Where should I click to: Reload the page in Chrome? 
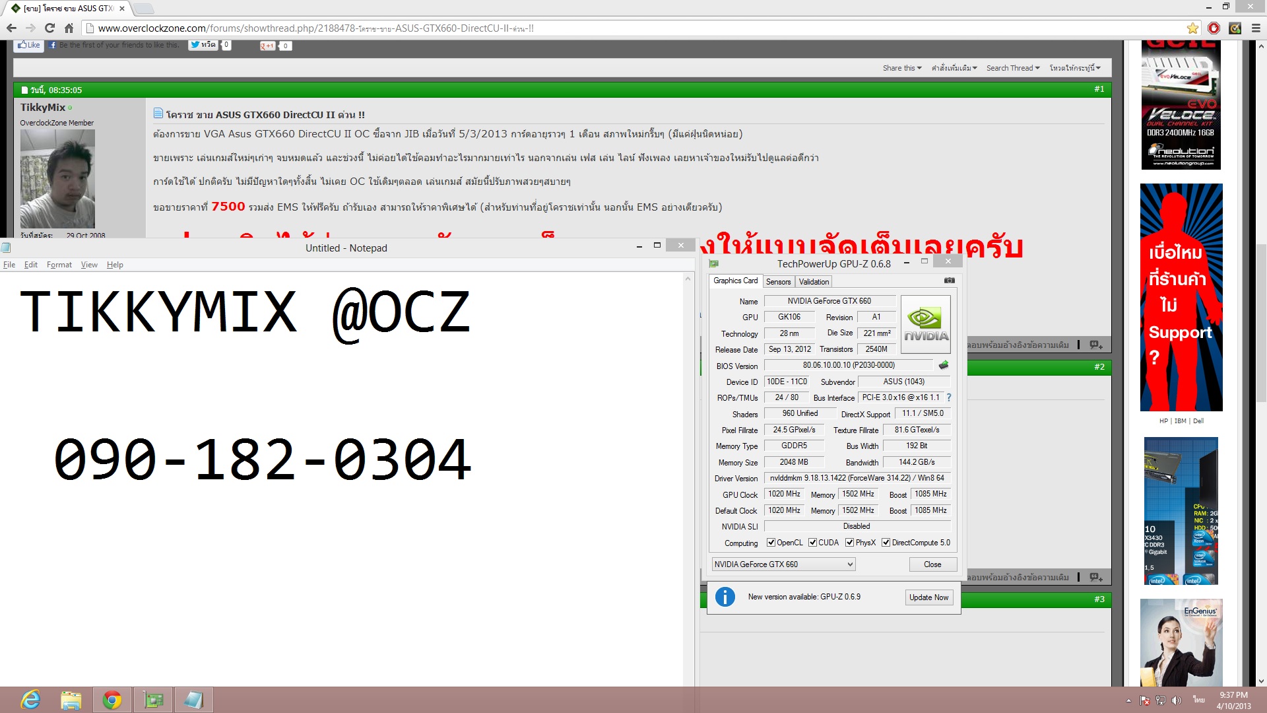pos(49,28)
